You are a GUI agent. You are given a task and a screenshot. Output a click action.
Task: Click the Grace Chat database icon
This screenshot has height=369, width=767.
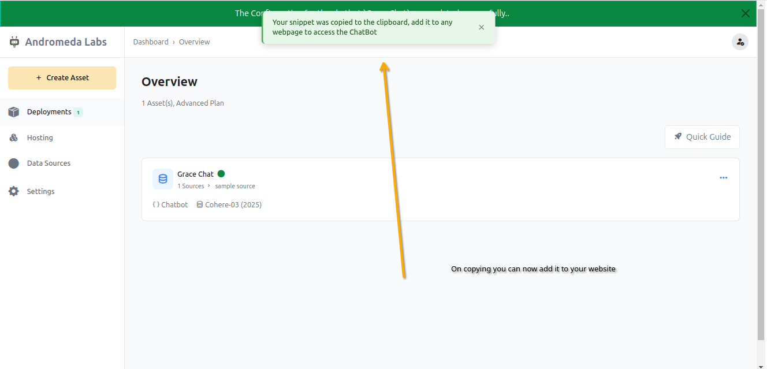163,179
